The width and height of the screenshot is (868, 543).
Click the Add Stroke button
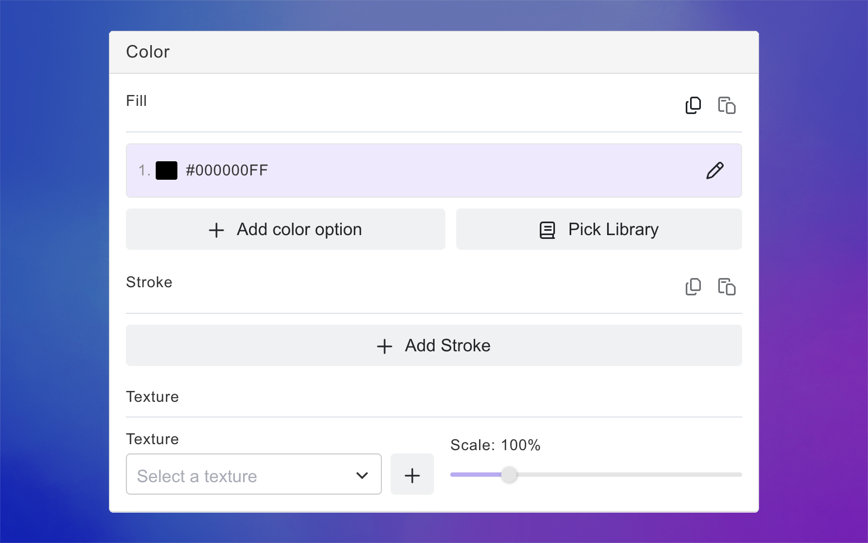coord(434,345)
